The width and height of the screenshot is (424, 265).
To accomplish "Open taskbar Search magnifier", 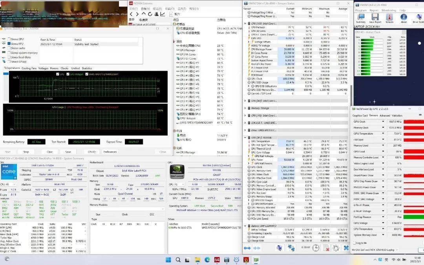I will 178,260.
